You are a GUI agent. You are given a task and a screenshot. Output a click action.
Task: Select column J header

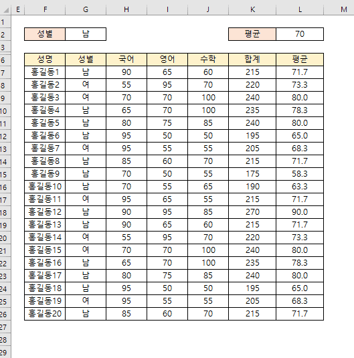tap(208, 9)
